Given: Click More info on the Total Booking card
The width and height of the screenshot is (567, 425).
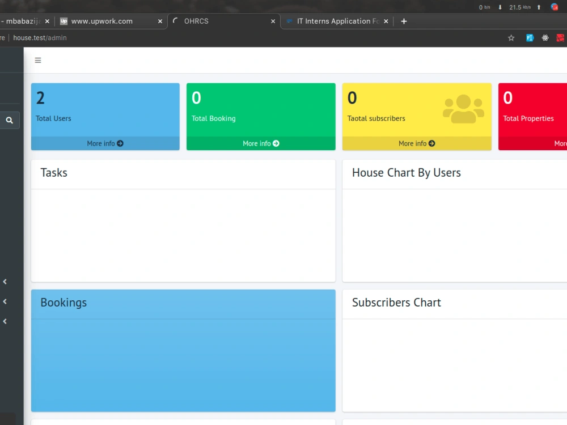Looking at the screenshot, I should pos(260,143).
